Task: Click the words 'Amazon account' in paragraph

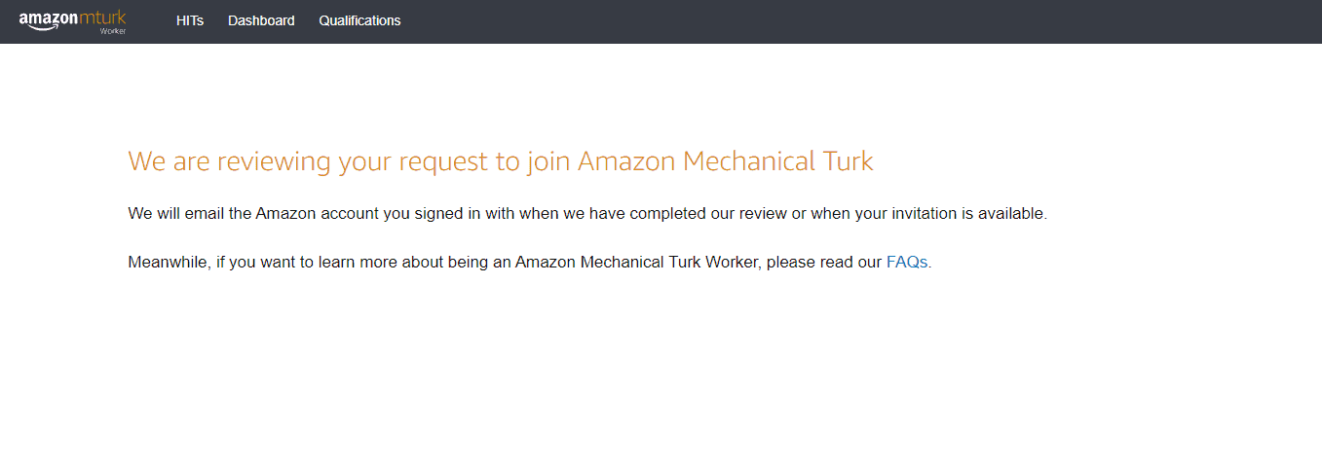Action: pos(318,214)
